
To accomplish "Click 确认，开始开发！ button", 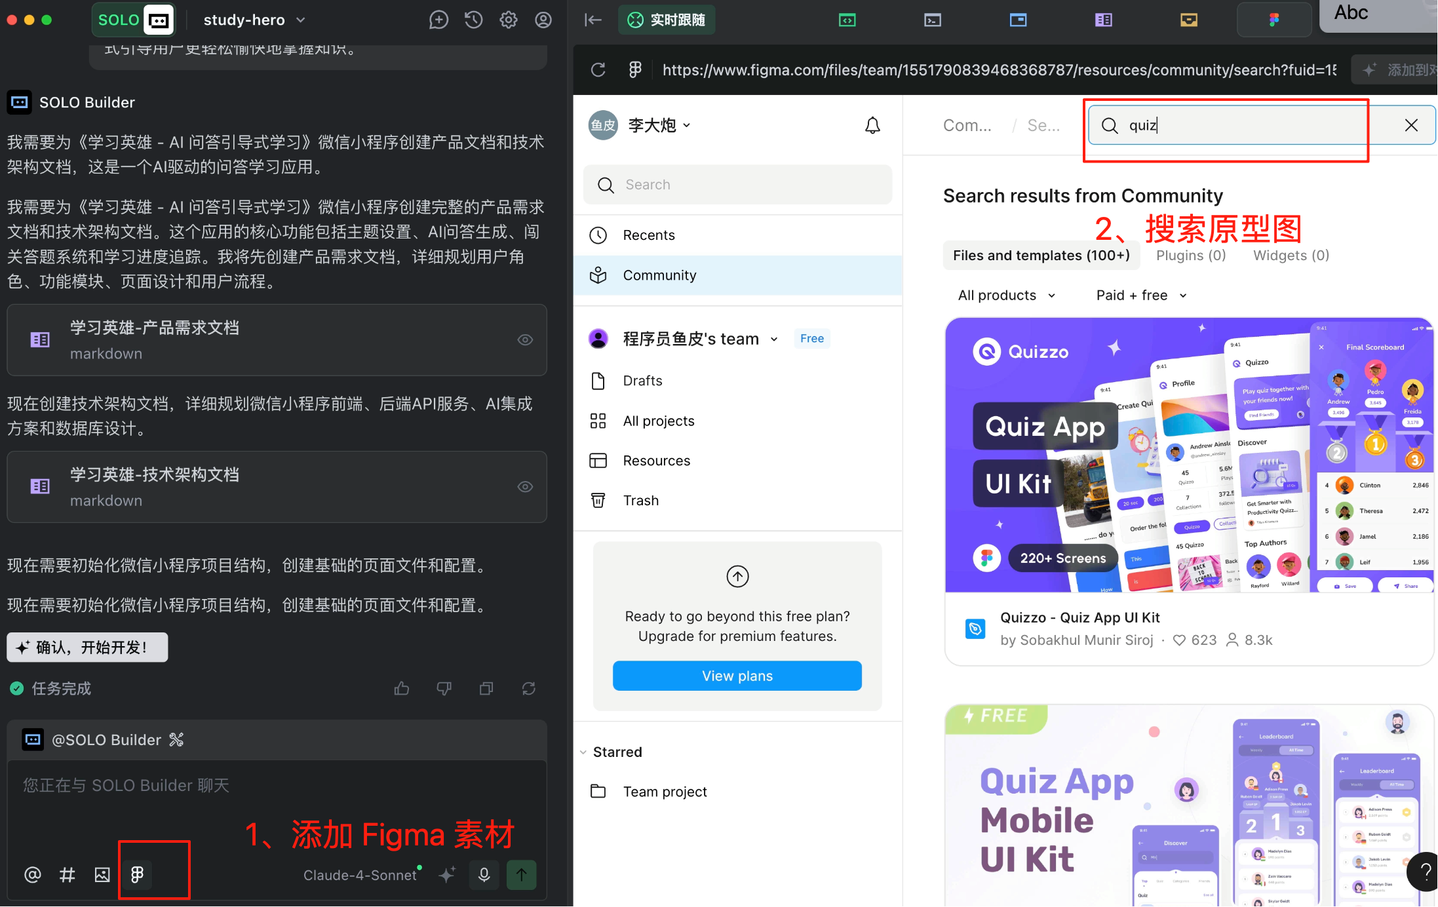I will [x=87, y=647].
